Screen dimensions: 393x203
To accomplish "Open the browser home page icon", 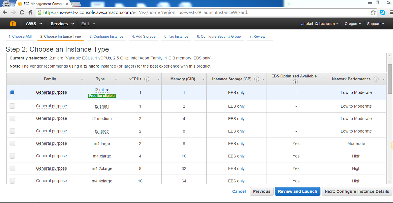I will tap(30, 12).
